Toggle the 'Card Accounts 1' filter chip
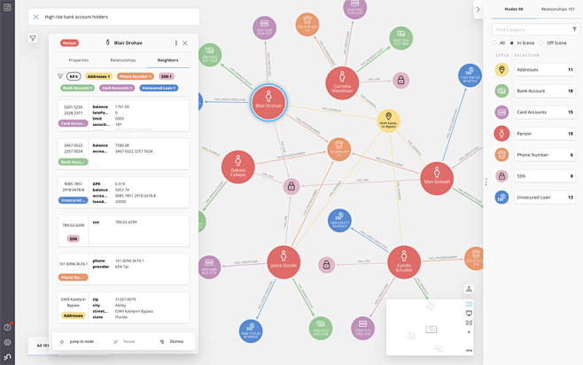The width and height of the screenshot is (583, 365). 117,88
